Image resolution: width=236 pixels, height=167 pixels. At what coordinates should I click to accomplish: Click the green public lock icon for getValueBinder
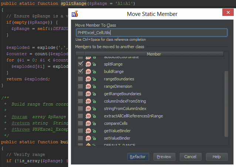94,131
